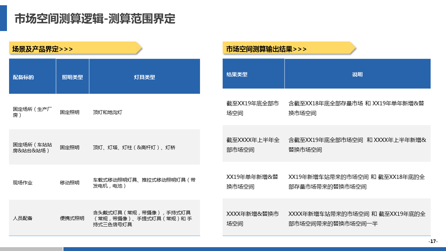Select the 人员配备 row label
Image resolution: width=446 pixels, height=251 pixels.
click(x=23, y=218)
